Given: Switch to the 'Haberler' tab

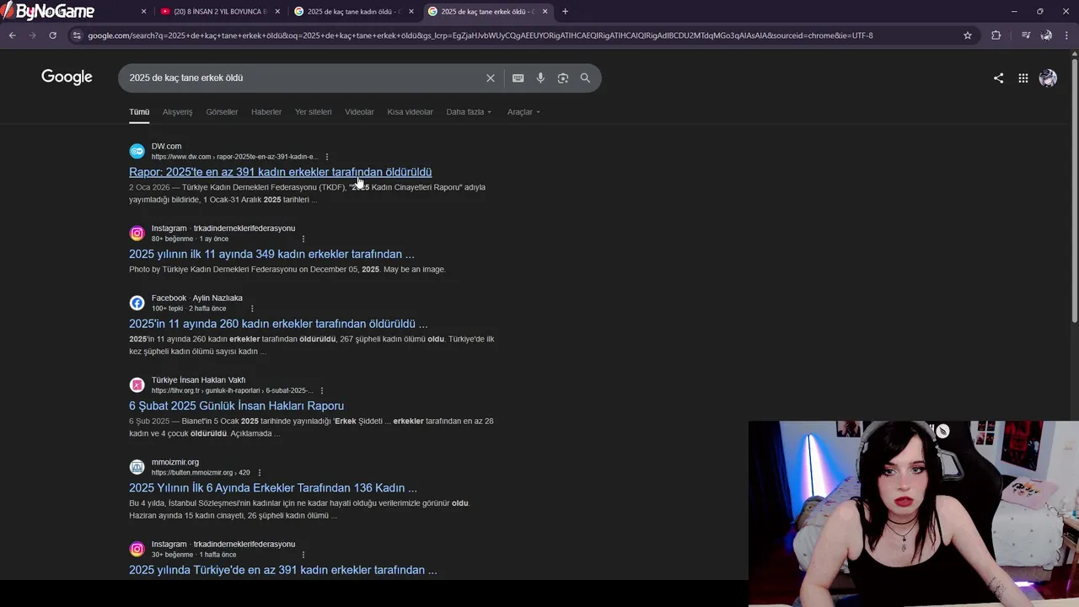Looking at the screenshot, I should coord(266,112).
